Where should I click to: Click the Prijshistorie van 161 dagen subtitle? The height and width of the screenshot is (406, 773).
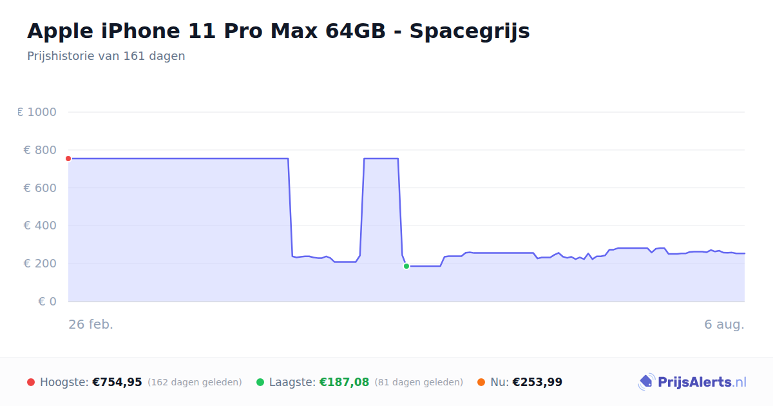tap(106, 56)
